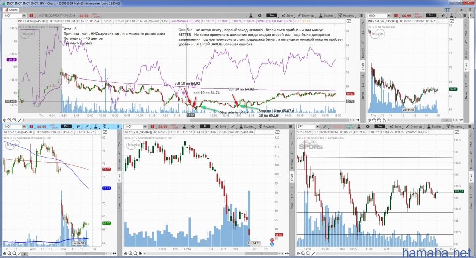Open Style menu in bottom-middle daily chart
This screenshot has width=476, height=258.
click(x=221, y=126)
